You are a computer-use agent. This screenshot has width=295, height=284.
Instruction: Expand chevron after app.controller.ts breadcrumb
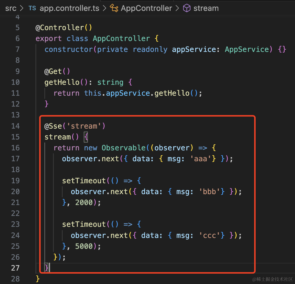click(105, 8)
